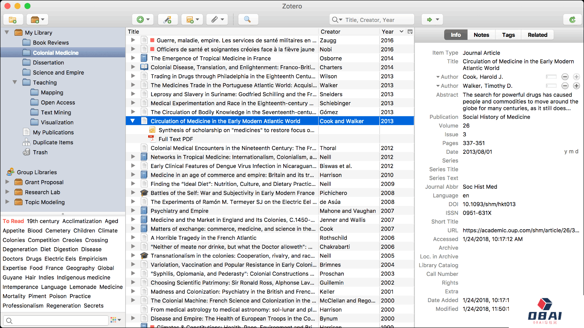Select the Synthesis of scholarship note item

click(x=236, y=130)
